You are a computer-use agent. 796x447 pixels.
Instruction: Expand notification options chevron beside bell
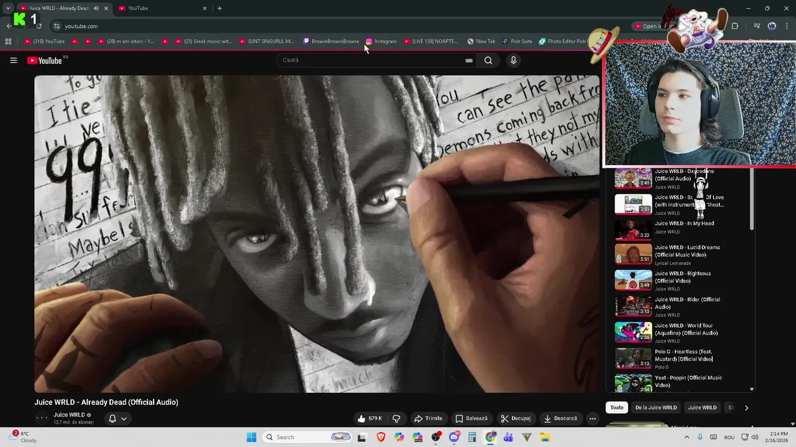click(x=124, y=418)
